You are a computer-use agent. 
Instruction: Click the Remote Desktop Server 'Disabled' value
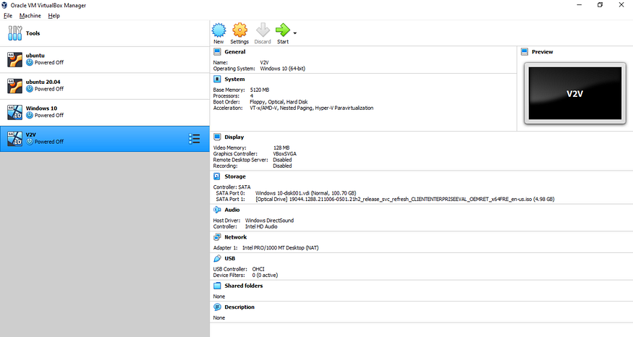click(282, 160)
